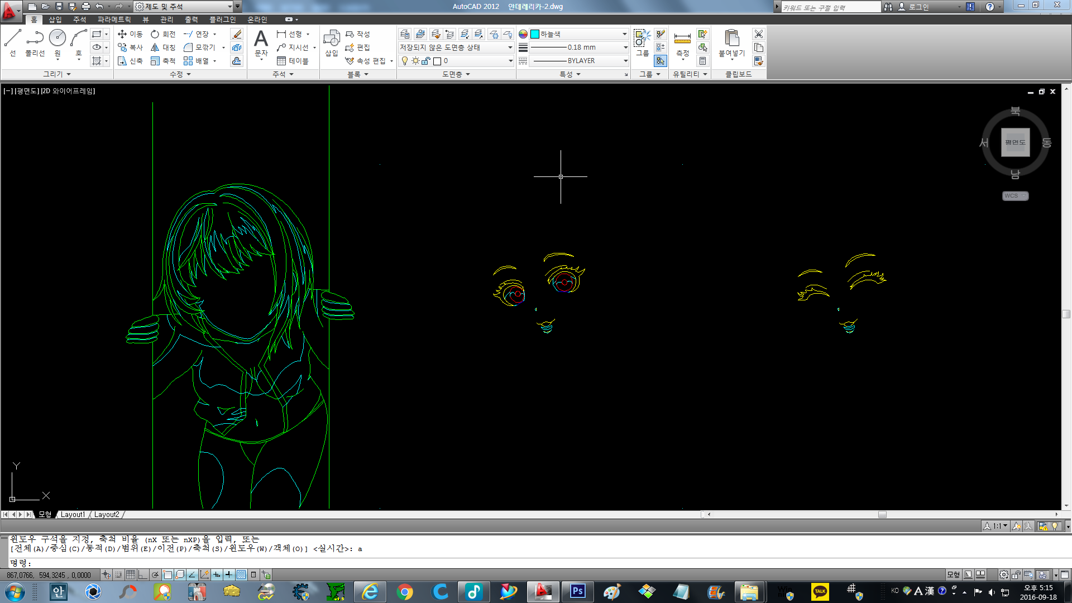This screenshot has height=603, width=1072.
Task: Toggle Lineweight display in status bar
Action: [229, 575]
